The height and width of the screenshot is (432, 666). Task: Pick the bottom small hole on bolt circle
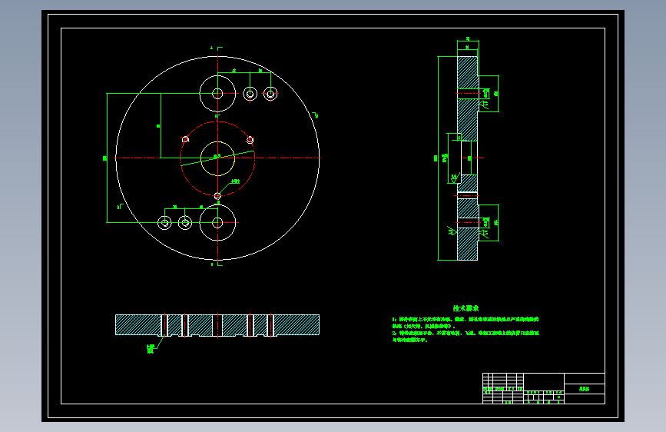217,196
